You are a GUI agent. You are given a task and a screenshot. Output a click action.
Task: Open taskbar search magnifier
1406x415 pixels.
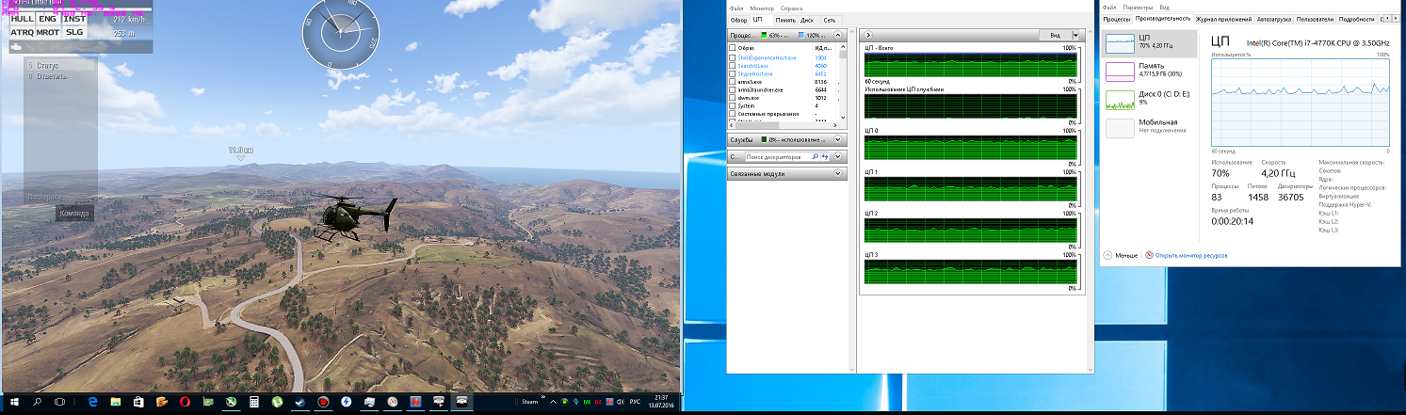[38, 403]
